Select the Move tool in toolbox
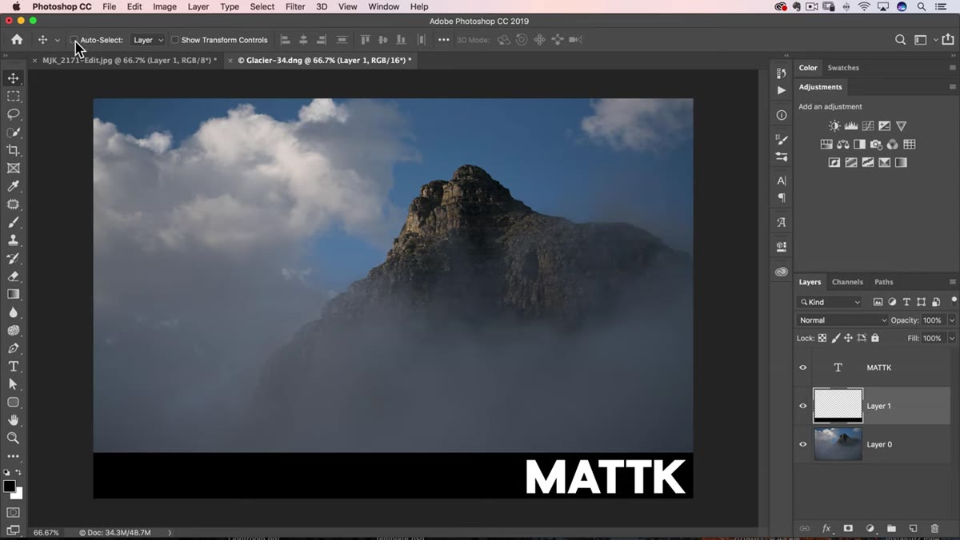The image size is (960, 540). (13, 78)
